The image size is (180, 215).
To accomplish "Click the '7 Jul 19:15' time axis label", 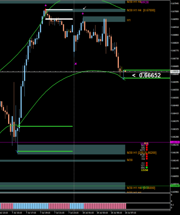I will (45, 213).
